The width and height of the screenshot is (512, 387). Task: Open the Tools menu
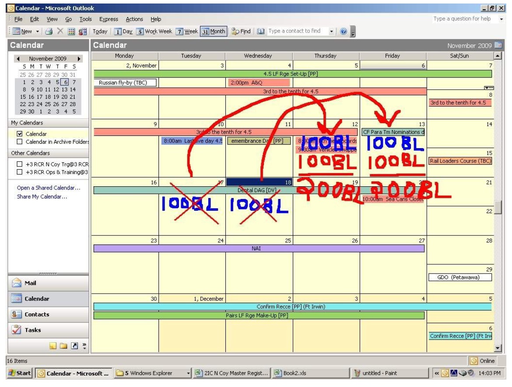pyautogui.click(x=85, y=19)
